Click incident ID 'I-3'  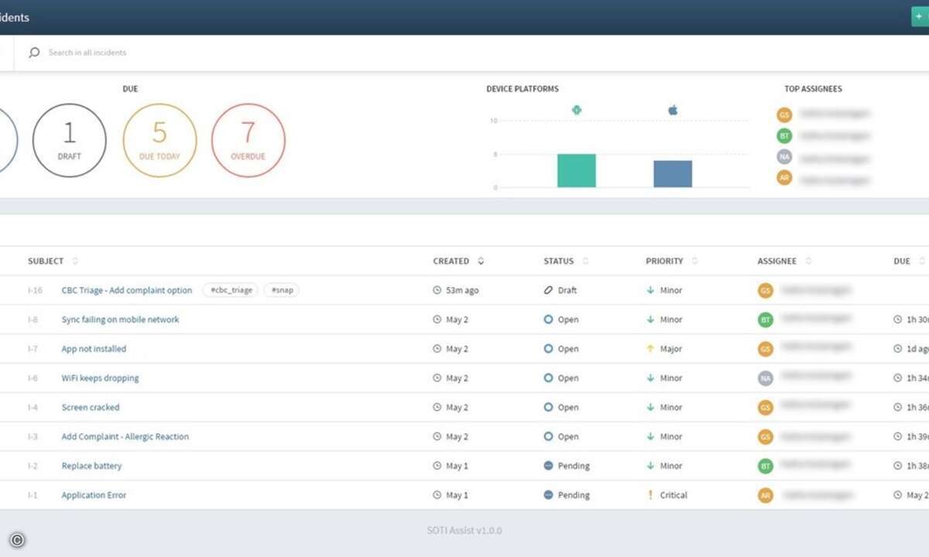[x=33, y=437]
